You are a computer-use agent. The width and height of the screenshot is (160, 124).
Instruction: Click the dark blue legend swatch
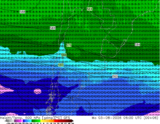tap(24, 121)
